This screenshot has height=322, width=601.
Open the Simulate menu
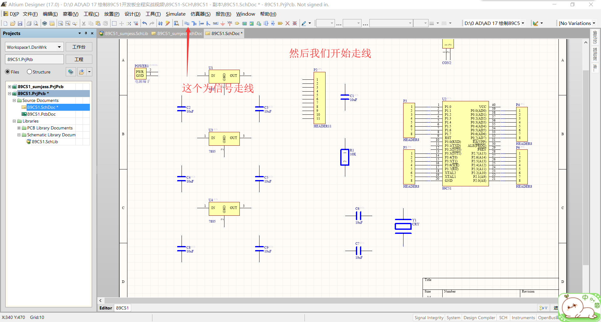[176, 14]
